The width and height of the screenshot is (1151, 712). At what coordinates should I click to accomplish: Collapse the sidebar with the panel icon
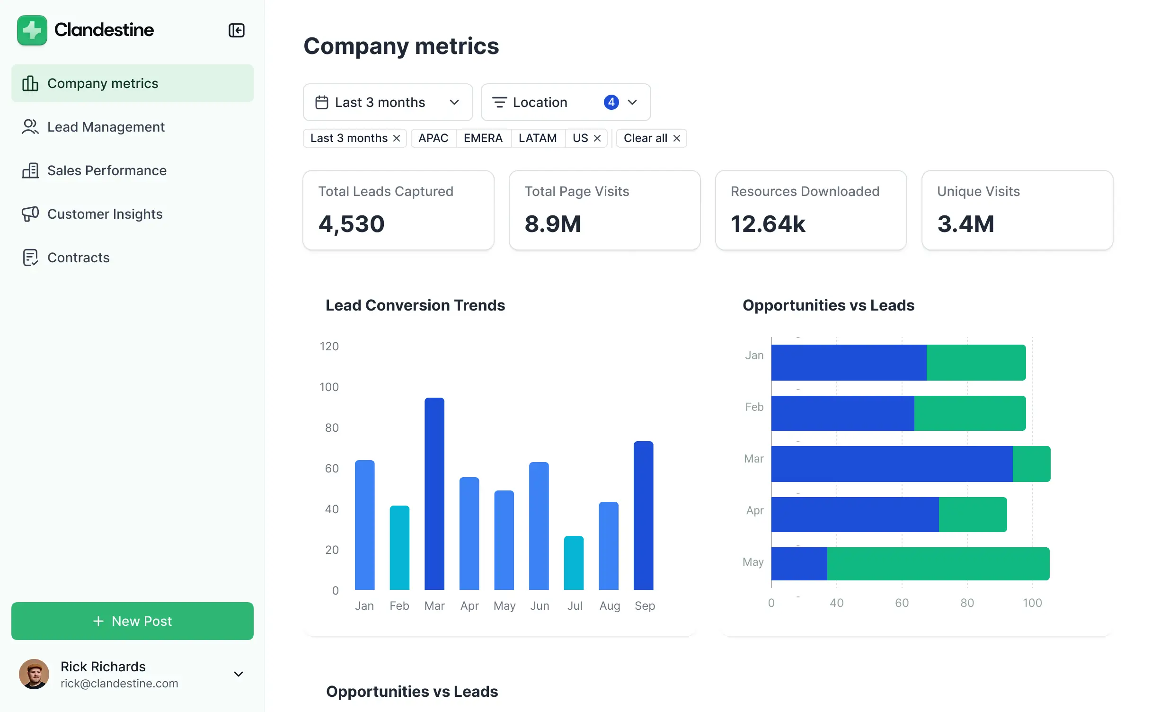(237, 30)
